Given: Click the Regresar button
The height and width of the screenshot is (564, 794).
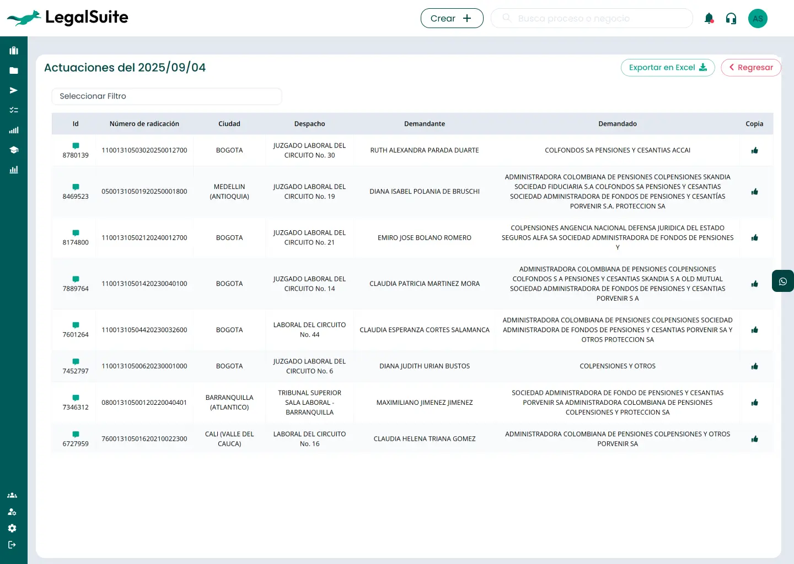Looking at the screenshot, I should [750, 68].
